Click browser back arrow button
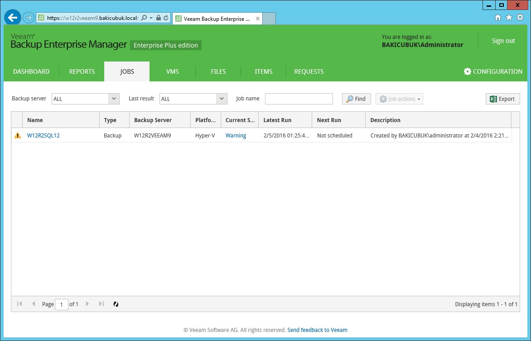This screenshot has height=341, width=531. pos(13,18)
